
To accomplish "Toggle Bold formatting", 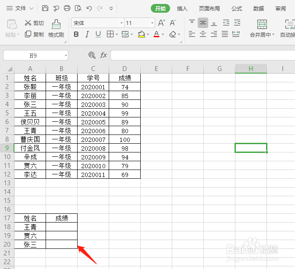I will 76,34.
